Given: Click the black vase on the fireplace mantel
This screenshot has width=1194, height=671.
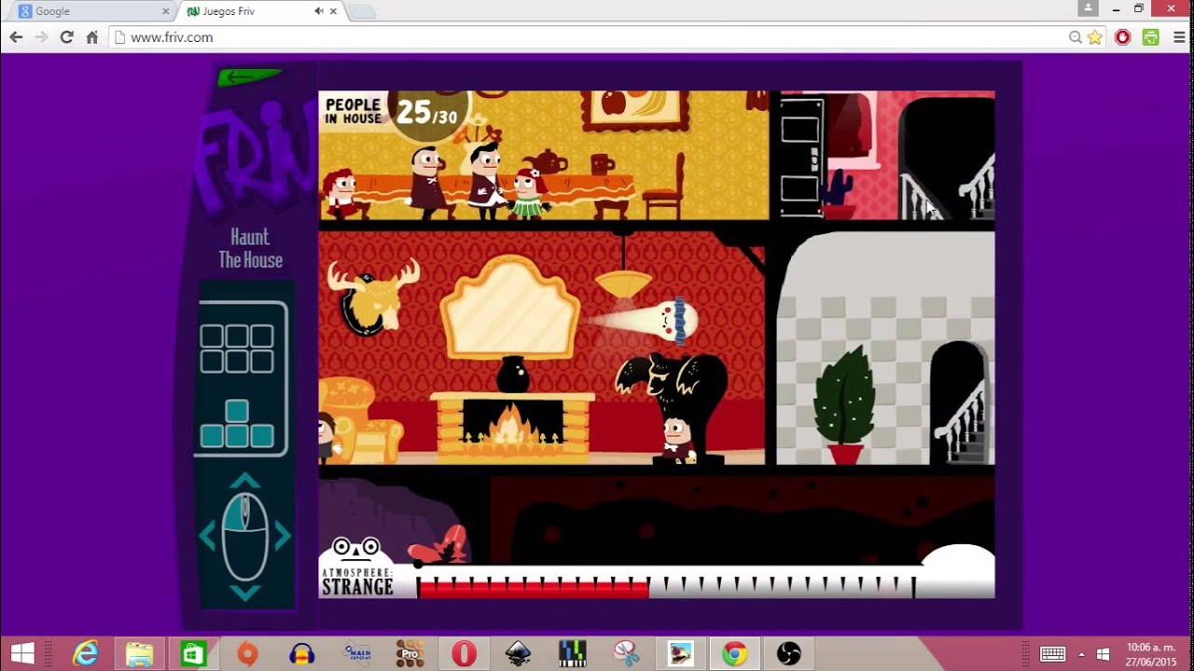Looking at the screenshot, I should (x=512, y=375).
